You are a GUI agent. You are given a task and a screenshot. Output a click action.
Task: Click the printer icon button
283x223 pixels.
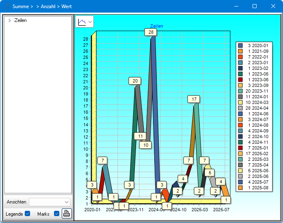67,214
